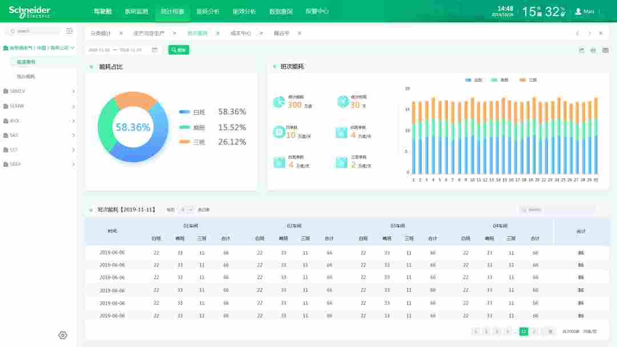Toggle the 白班 series in chart legend

[x=474, y=80]
